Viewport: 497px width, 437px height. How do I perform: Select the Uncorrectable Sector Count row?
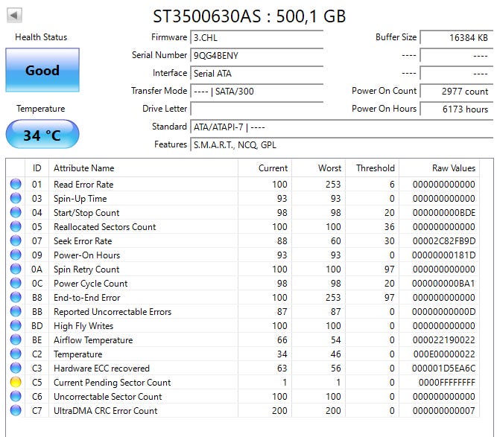tap(242, 397)
